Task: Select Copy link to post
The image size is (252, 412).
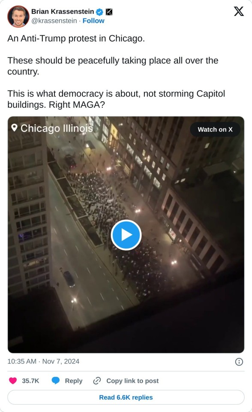Action: (132, 381)
